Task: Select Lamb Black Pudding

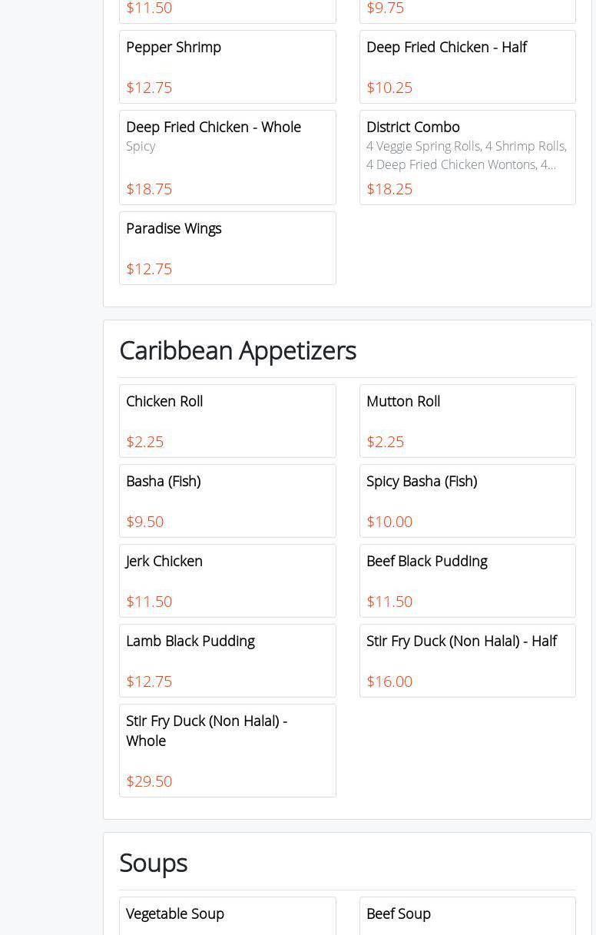Action: click(x=227, y=660)
